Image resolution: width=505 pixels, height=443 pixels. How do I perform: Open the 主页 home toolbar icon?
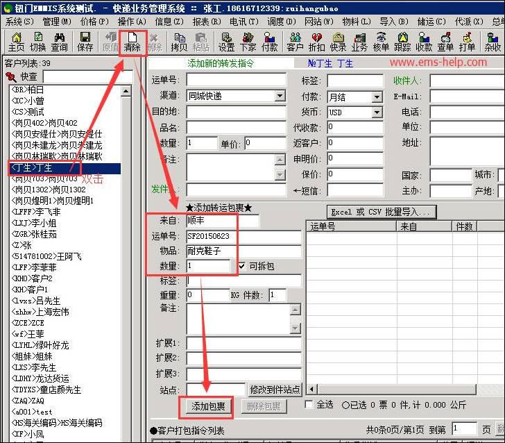[16, 42]
